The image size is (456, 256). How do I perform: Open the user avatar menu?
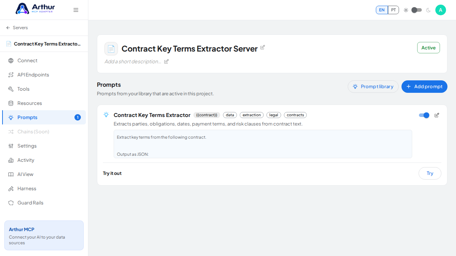pyautogui.click(x=441, y=10)
